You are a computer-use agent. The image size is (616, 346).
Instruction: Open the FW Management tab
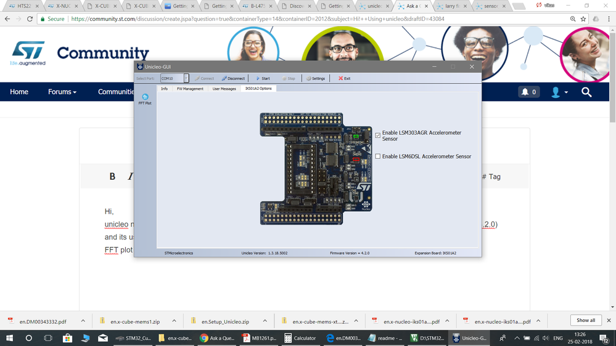190,89
